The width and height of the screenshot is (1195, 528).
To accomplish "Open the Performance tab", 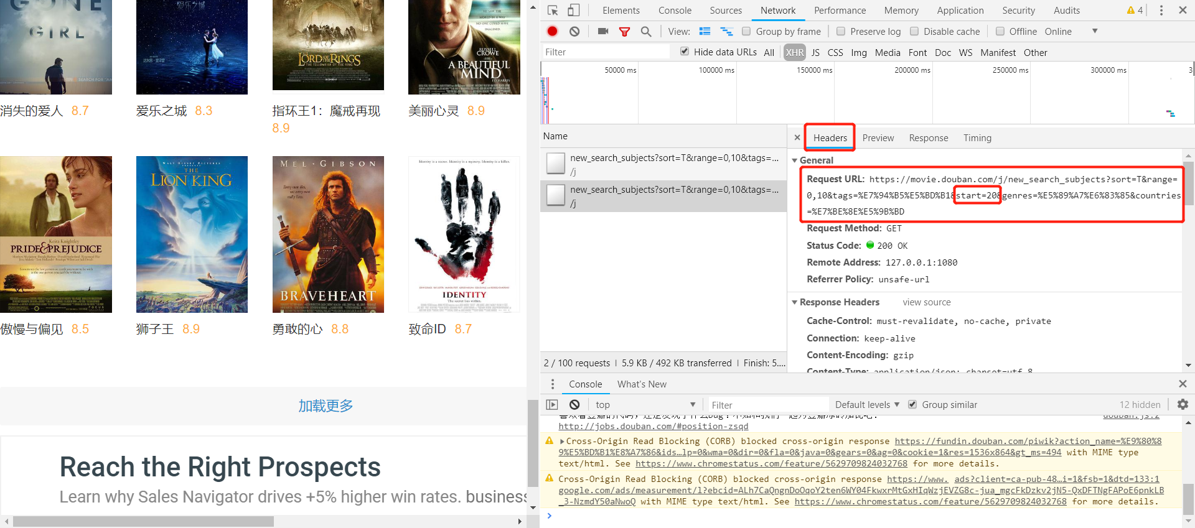I will coord(840,11).
